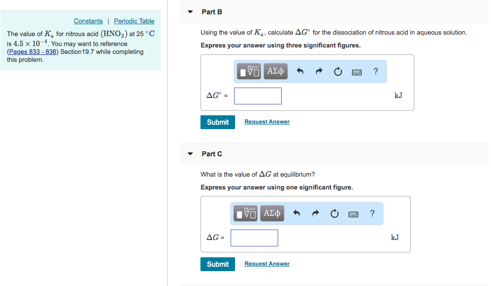The image size is (491, 286).
Task: Click the ΔG° answer input field
Action: 257,95
